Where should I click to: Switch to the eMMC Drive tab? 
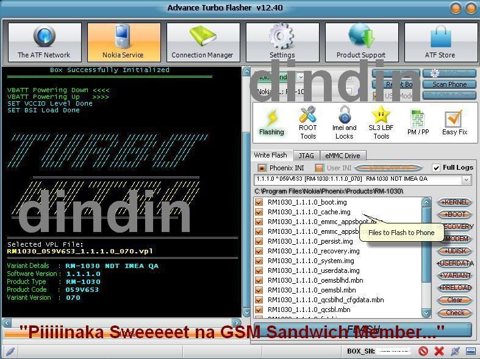coord(342,156)
